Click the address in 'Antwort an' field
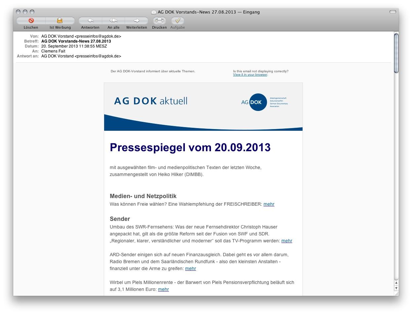Image resolution: width=412 pixels, height=314 pixels. click(81, 56)
